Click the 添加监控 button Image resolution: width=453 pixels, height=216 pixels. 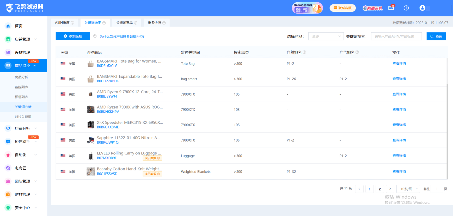(73, 36)
